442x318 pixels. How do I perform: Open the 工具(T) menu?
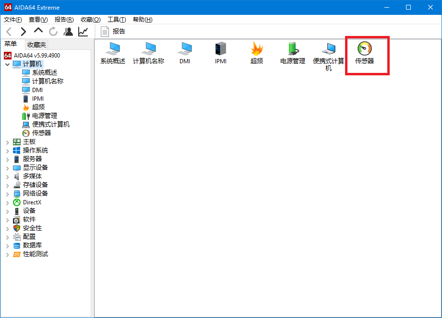[x=117, y=20]
